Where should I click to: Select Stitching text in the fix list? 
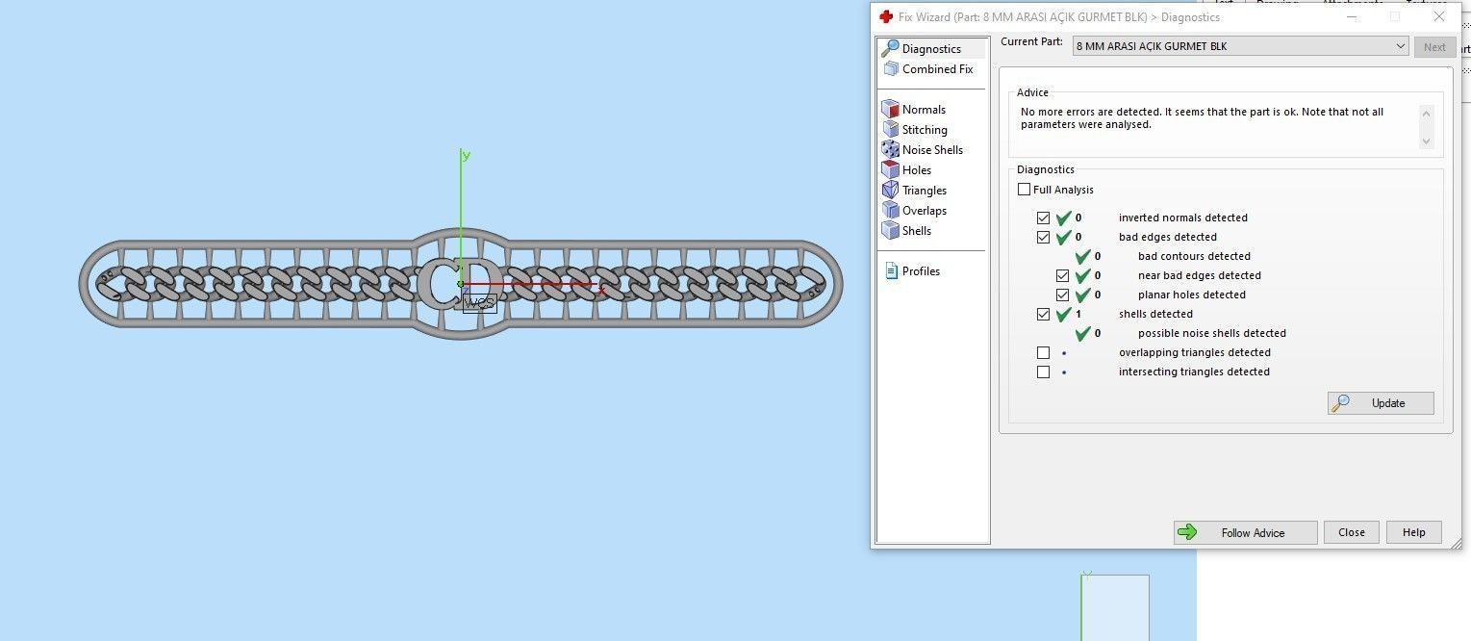coord(925,130)
